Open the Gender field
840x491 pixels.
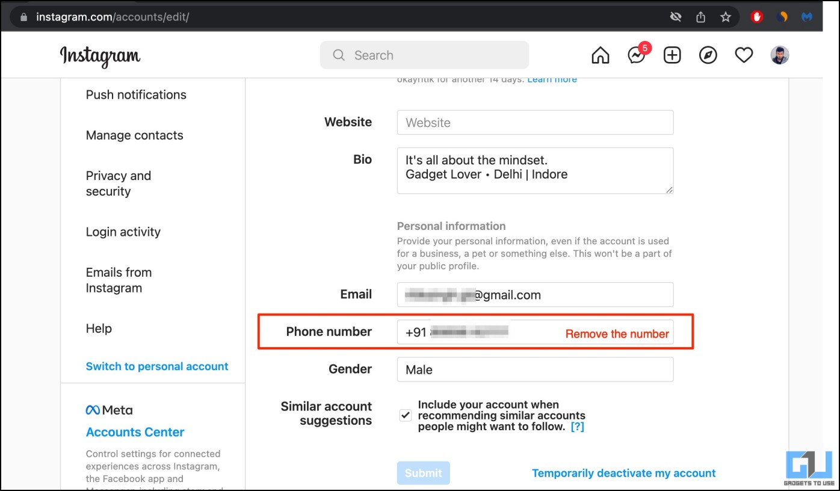[x=535, y=369]
